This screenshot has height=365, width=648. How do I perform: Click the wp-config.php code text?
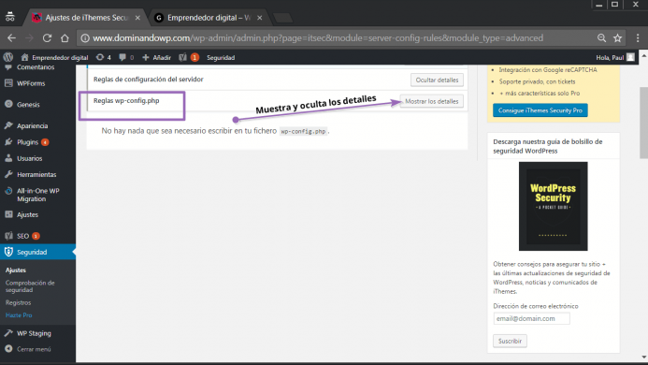(303, 131)
